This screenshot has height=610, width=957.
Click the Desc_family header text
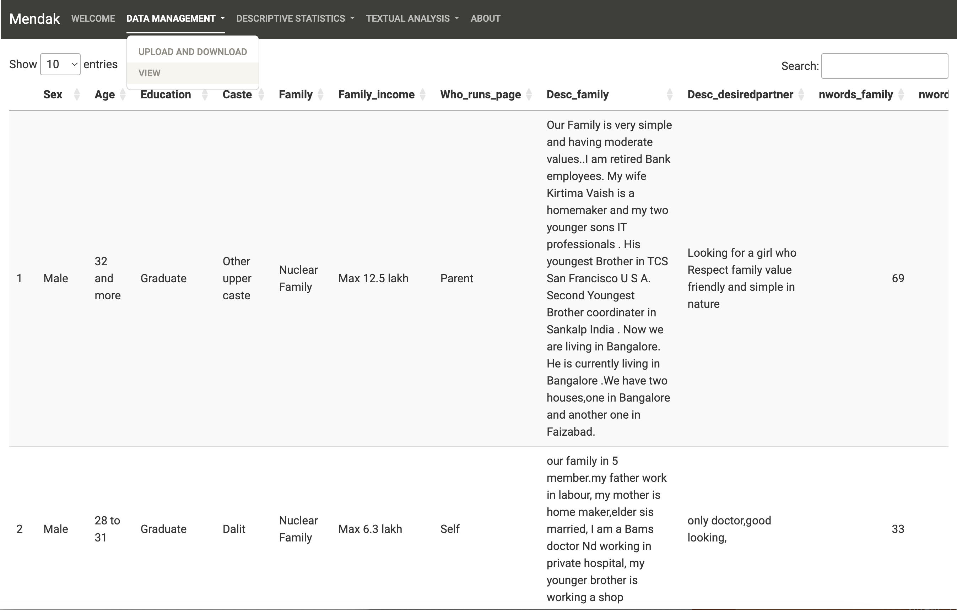tap(577, 94)
